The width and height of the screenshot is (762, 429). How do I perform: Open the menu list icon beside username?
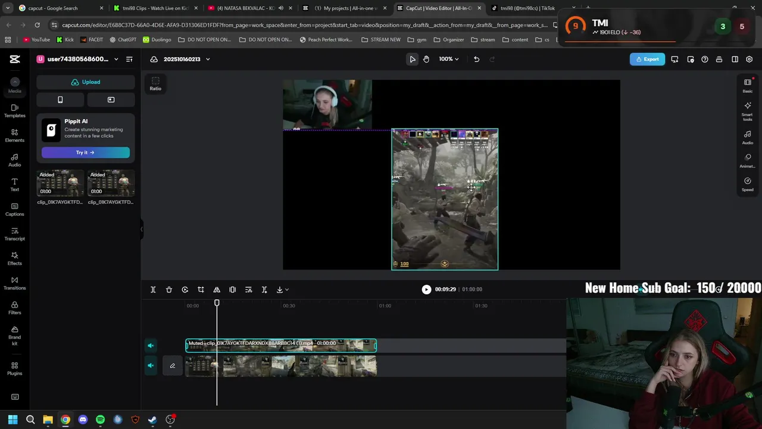pyautogui.click(x=129, y=59)
